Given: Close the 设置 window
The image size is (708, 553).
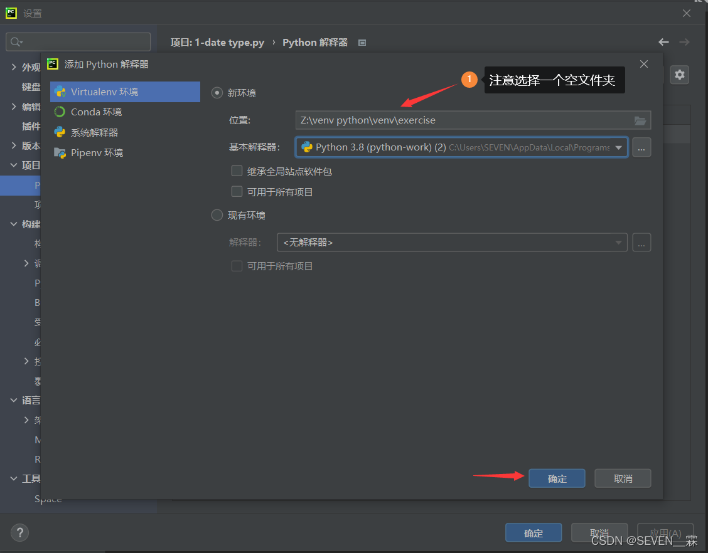Looking at the screenshot, I should [686, 13].
